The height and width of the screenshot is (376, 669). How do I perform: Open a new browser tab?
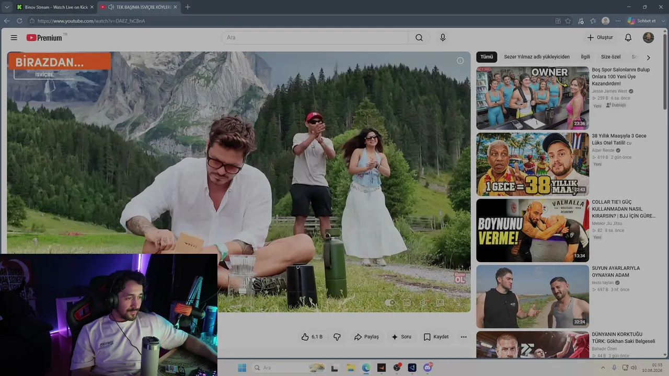click(188, 7)
